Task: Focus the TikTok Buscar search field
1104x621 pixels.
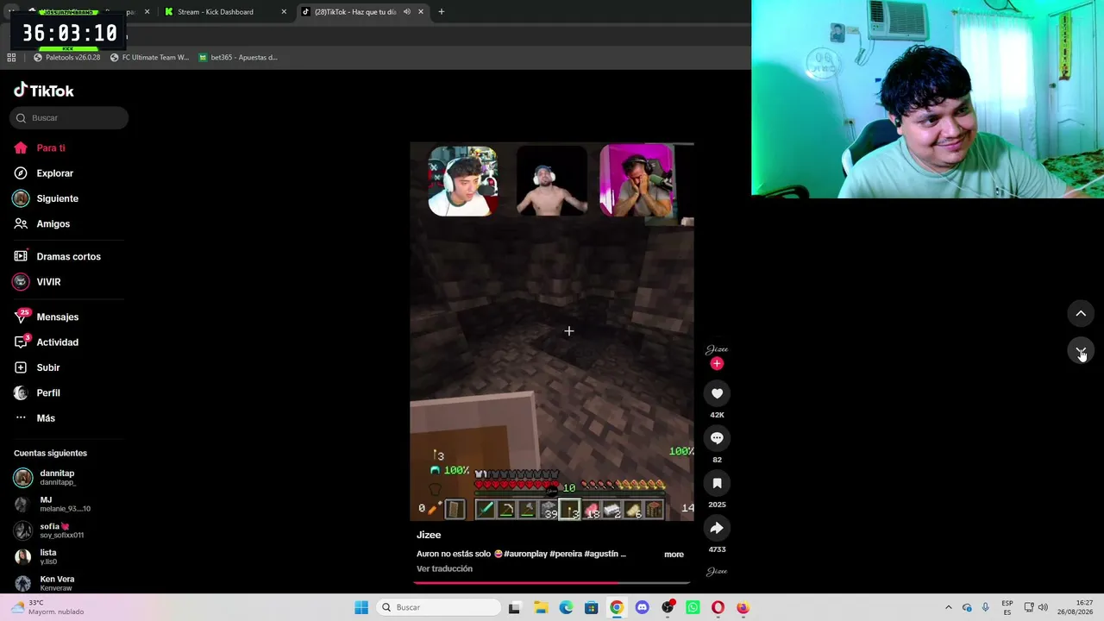Action: click(x=69, y=118)
